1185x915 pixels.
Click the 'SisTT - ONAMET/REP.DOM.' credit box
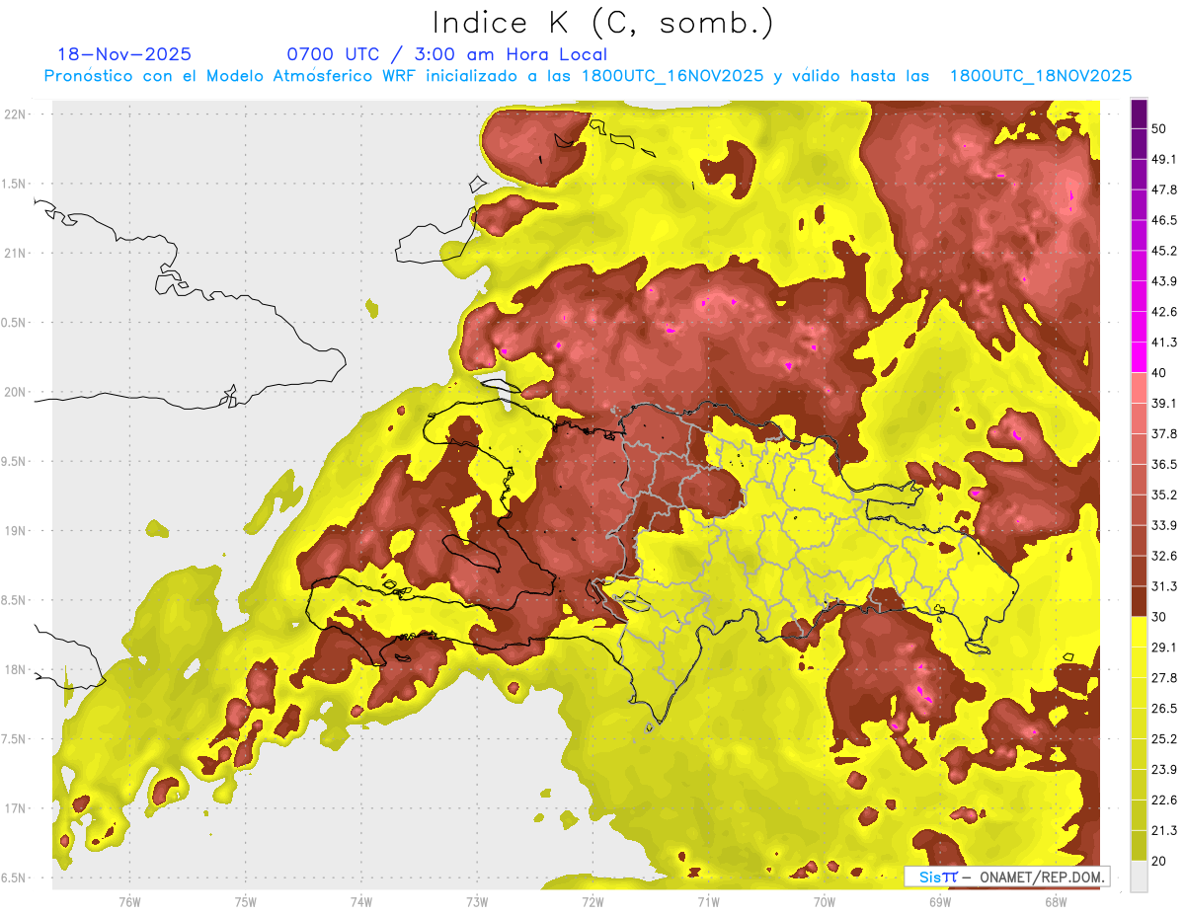(x=1006, y=877)
